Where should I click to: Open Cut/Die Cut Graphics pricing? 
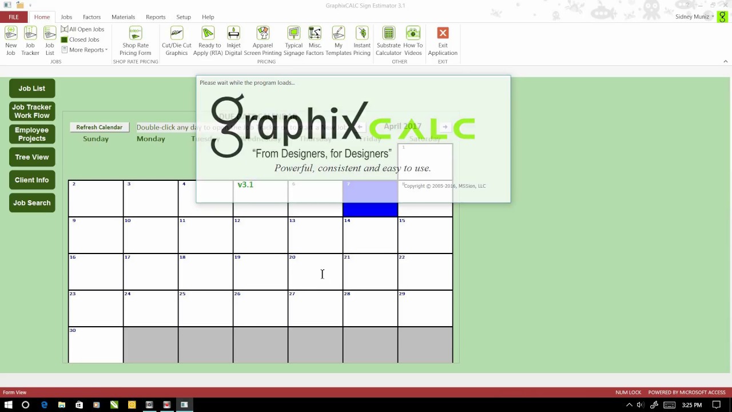[177, 41]
